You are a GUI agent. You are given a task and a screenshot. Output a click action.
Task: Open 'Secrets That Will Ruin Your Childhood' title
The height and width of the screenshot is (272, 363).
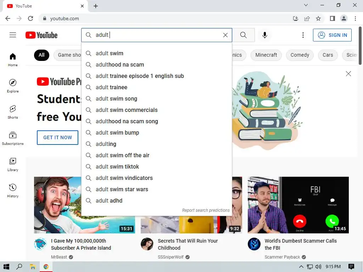pyautogui.click(x=188, y=244)
